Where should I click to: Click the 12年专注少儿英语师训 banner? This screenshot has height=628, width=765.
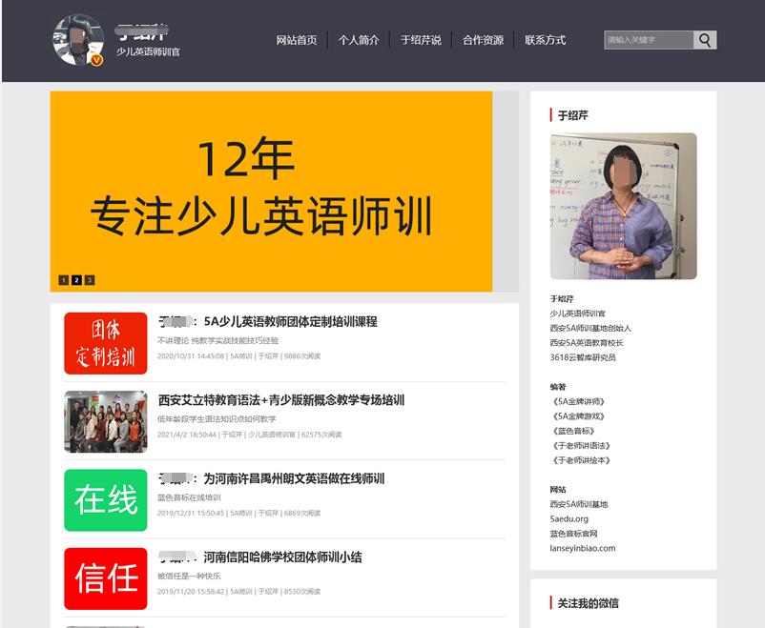272,191
